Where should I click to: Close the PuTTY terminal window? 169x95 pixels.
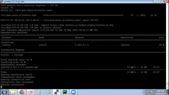pyautogui.click(x=166, y=2)
